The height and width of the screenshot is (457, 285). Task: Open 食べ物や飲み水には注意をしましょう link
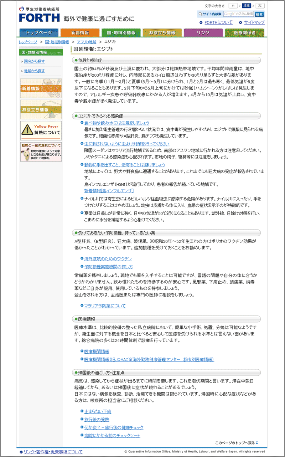coord(116,123)
